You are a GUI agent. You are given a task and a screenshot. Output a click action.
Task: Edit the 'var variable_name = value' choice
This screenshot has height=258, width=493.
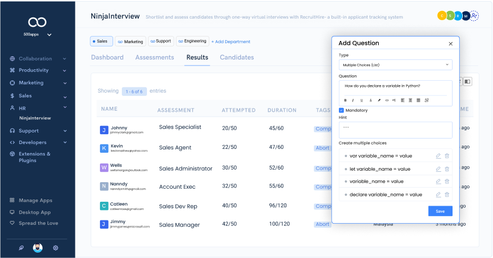438,156
